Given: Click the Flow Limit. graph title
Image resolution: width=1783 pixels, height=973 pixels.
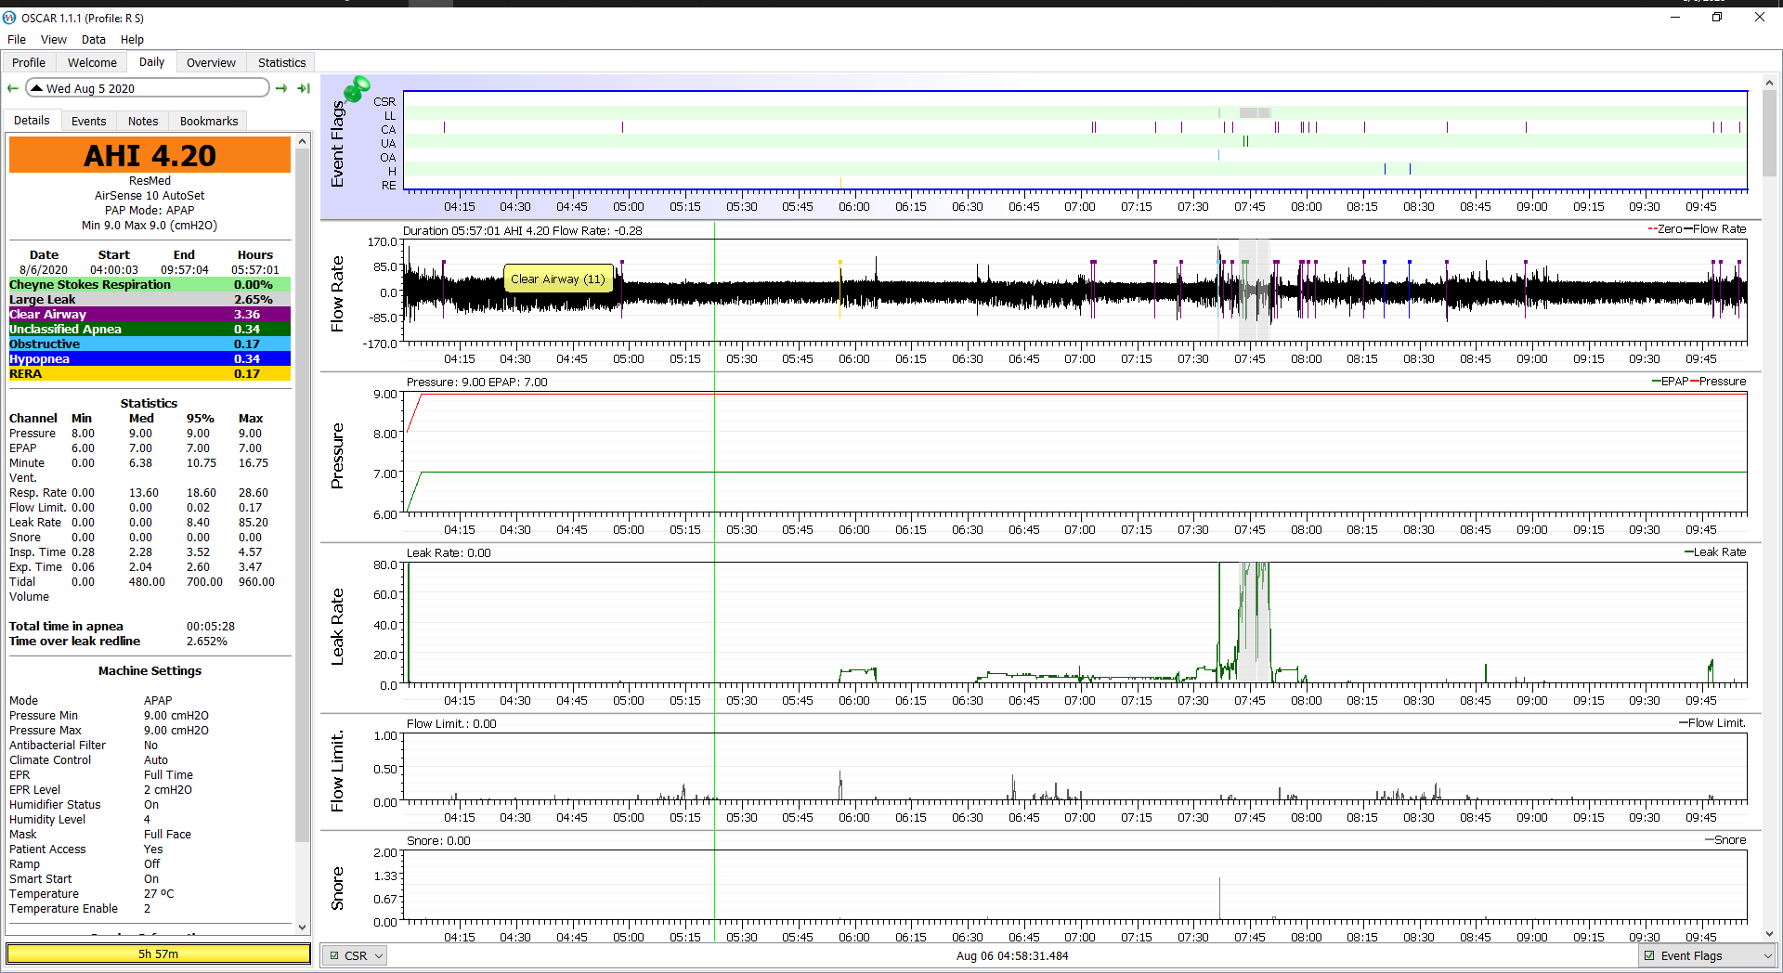Looking at the screenshot, I should pos(337,771).
